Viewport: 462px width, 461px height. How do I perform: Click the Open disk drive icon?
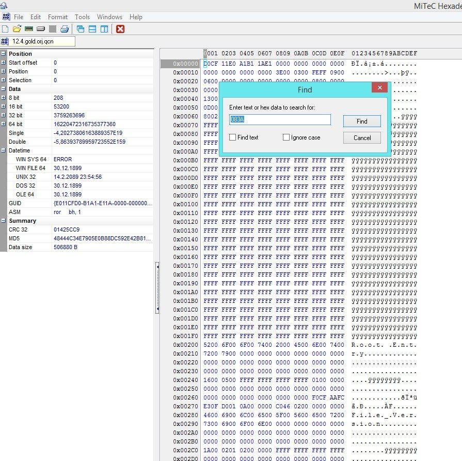[41, 29]
